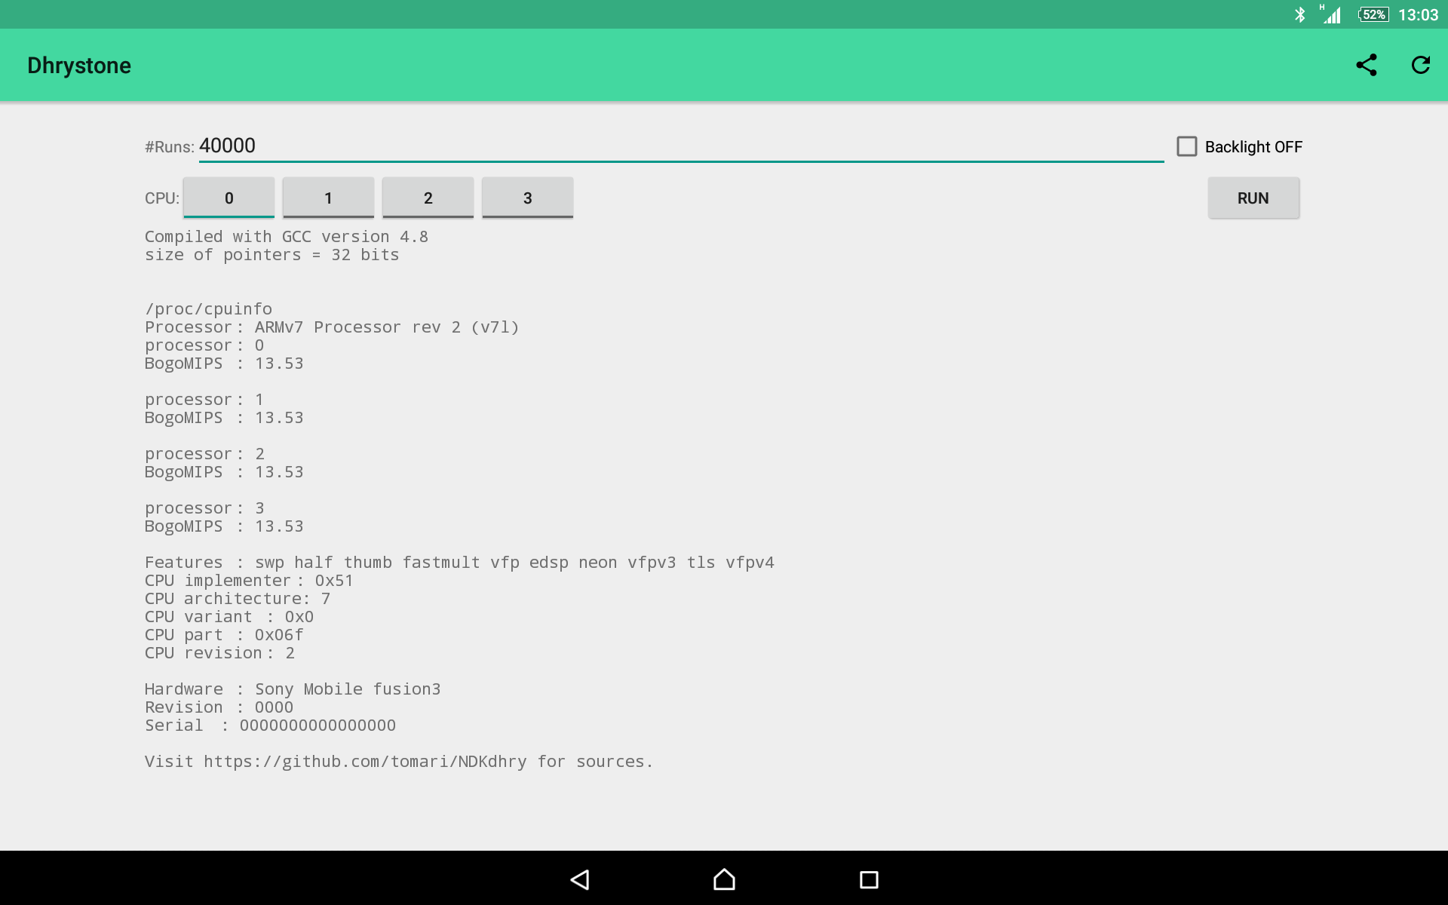Toggle CPU 3 button

527,198
